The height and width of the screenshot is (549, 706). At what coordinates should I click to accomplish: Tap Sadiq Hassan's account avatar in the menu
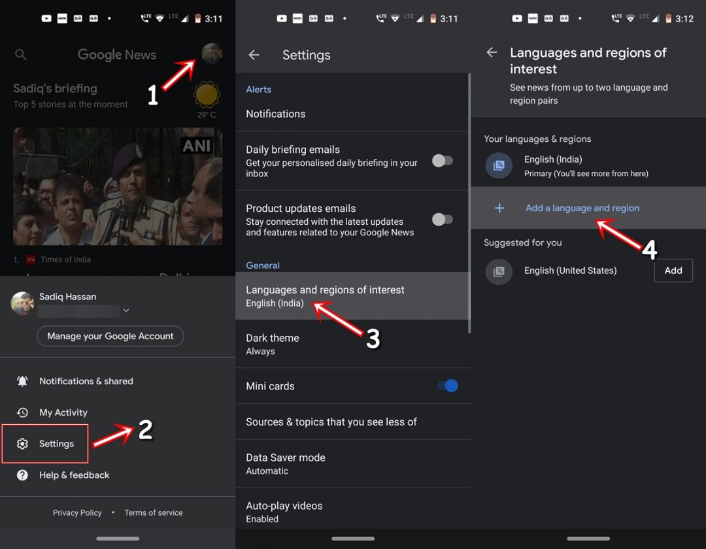click(22, 303)
